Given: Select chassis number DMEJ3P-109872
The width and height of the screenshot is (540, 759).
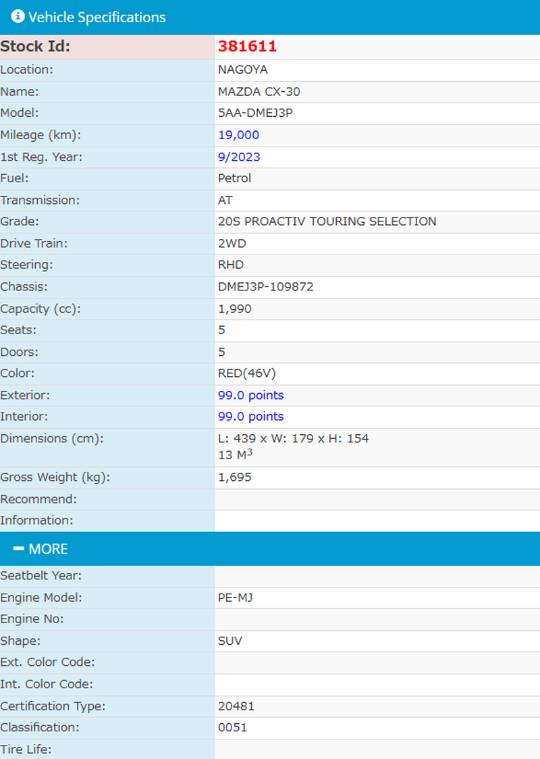Looking at the screenshot, I should 266,286.
